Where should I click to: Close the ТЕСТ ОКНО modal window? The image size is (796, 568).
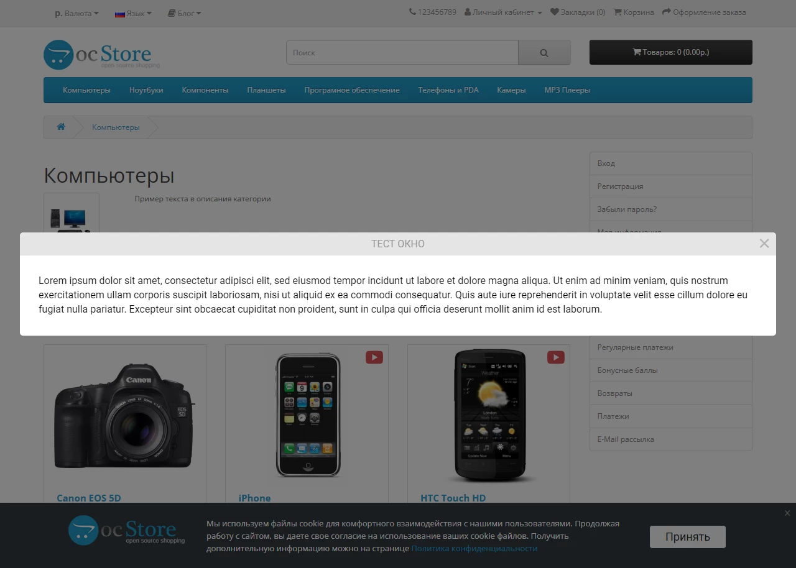764,244
